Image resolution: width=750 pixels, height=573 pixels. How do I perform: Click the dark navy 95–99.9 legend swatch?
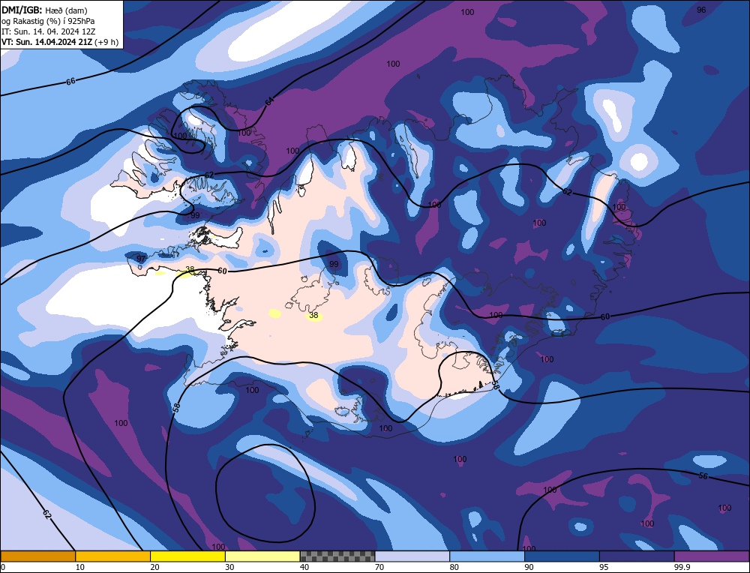[x=637, y=556]
